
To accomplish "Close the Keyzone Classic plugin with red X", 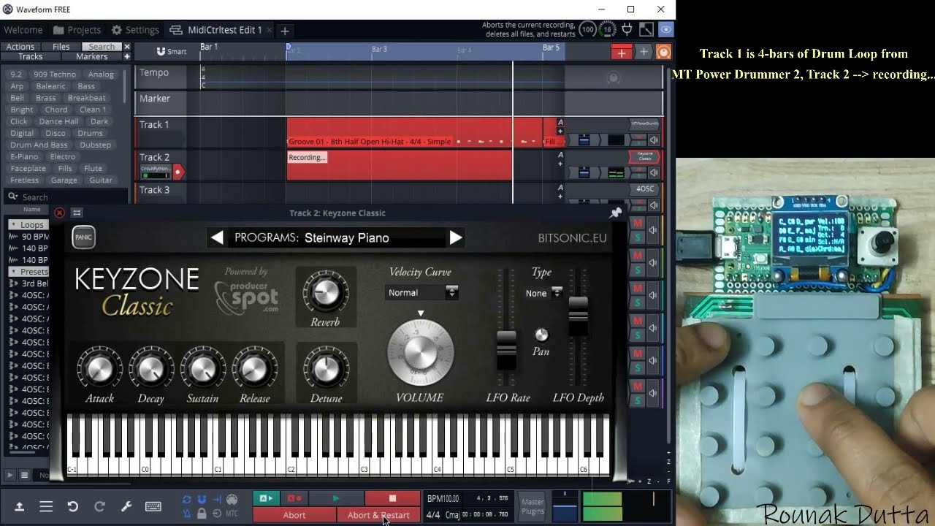I will pos(60,213).
